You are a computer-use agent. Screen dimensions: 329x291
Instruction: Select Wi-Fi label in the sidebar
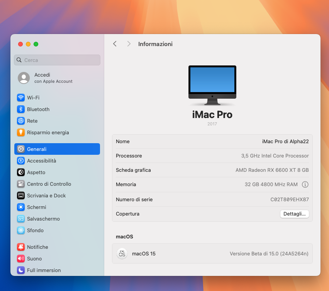(33, 98)
